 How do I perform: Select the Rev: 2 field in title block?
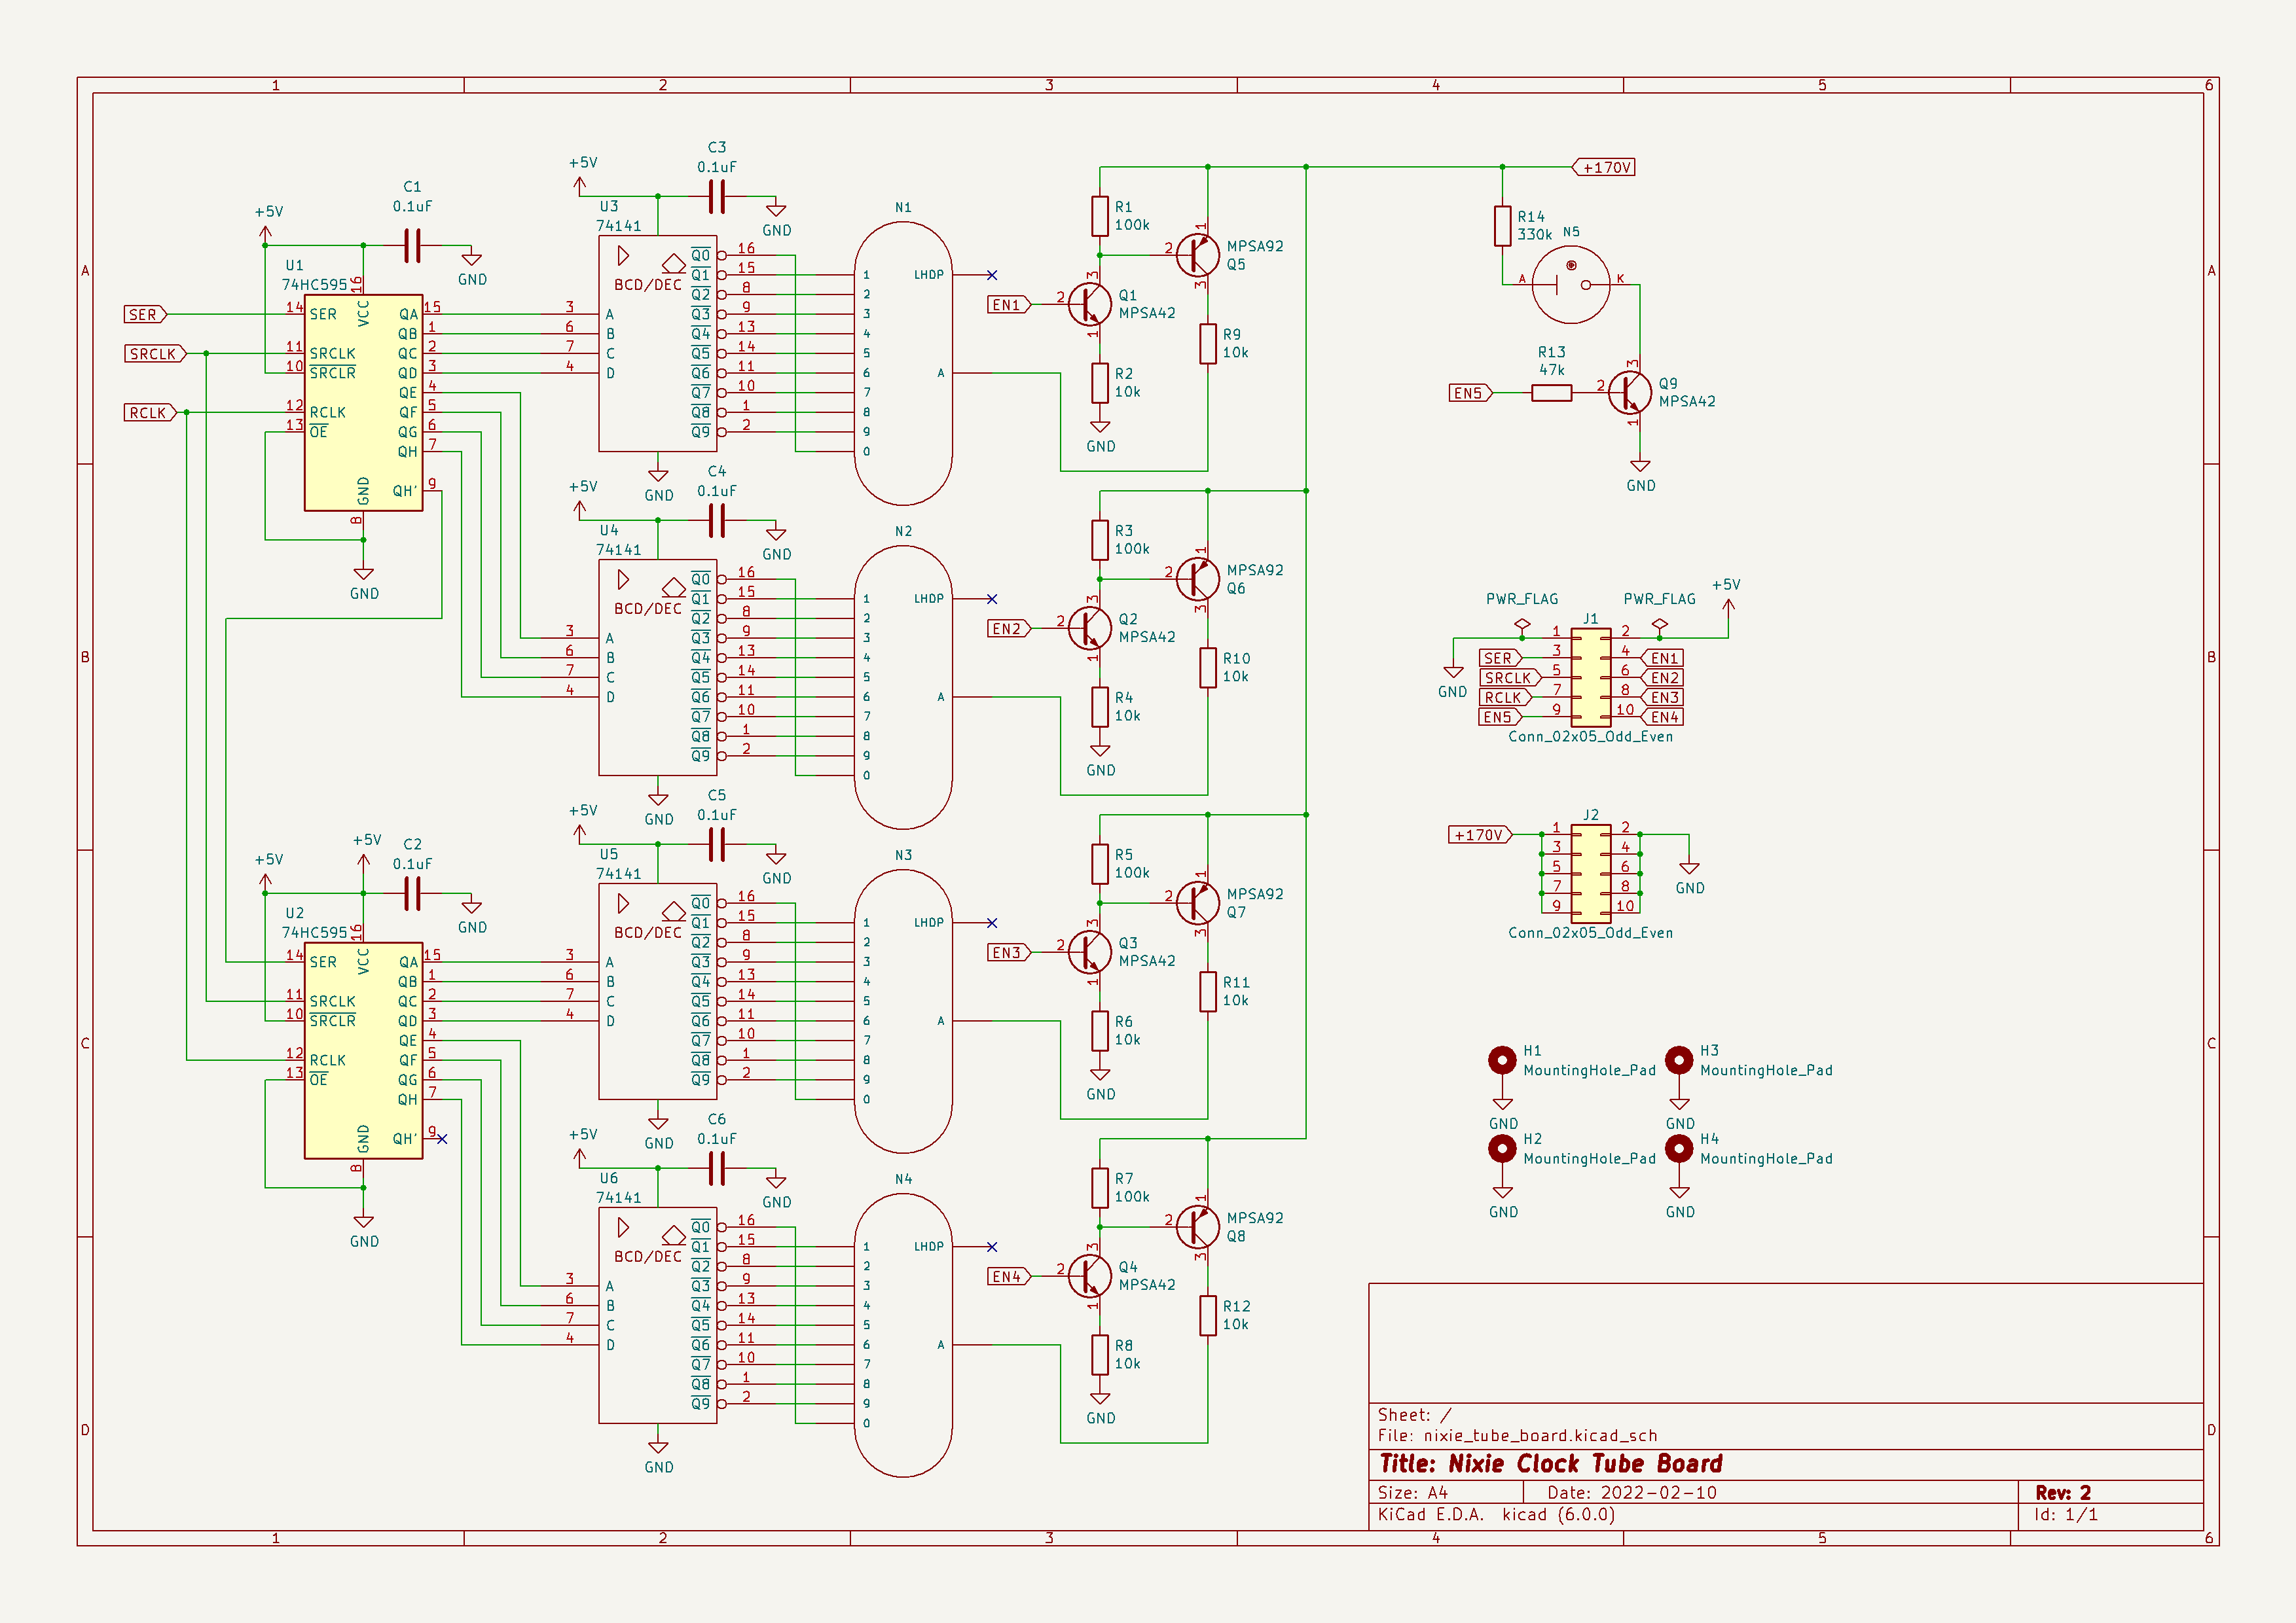coord(2062,1492)
